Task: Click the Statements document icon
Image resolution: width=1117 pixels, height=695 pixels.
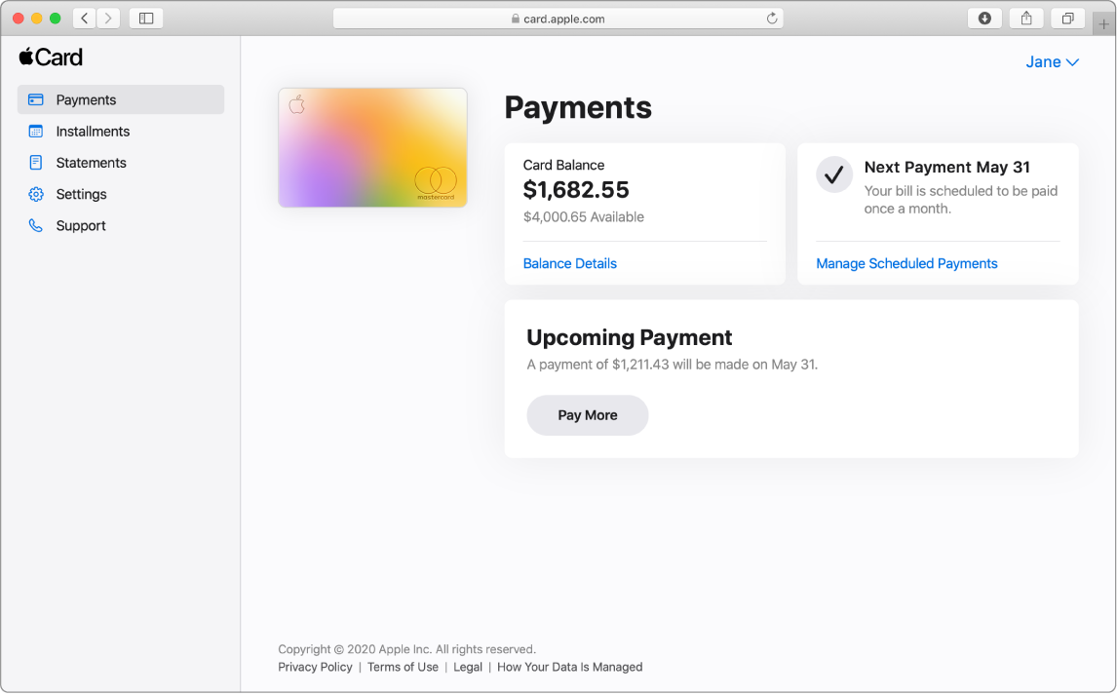Action: click(x=36, y=163)
